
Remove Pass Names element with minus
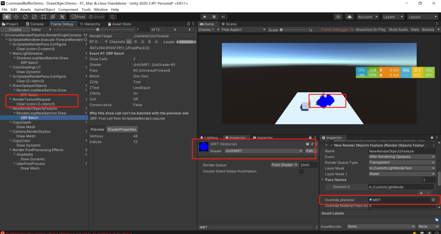(428, 193)
